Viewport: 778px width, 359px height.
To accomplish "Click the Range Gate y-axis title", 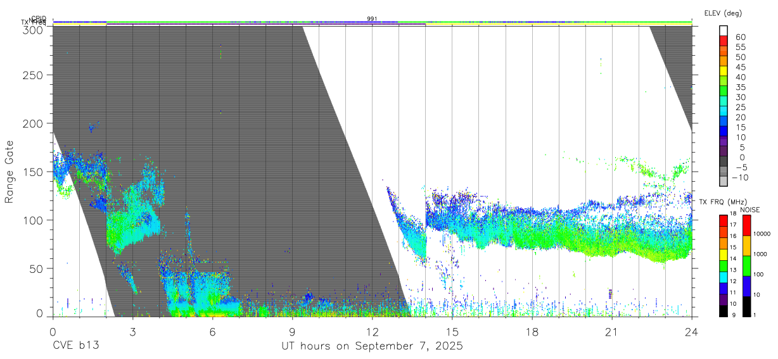I will (10, 172).
